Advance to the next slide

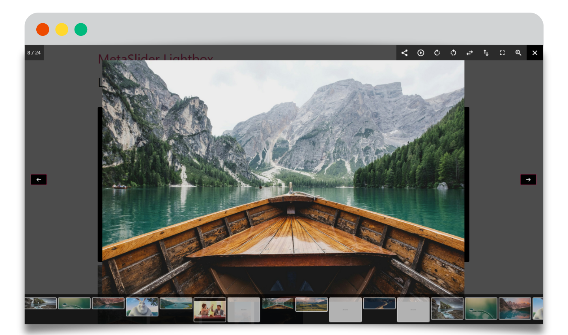[528, 180]
